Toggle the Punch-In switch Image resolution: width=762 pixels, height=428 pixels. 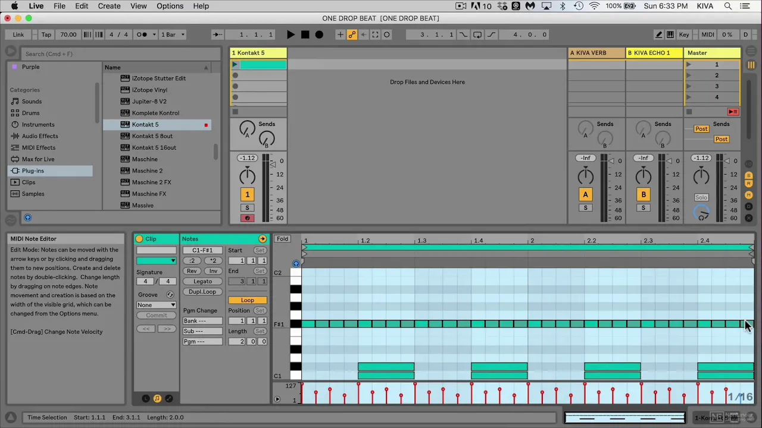pos(464,34)
